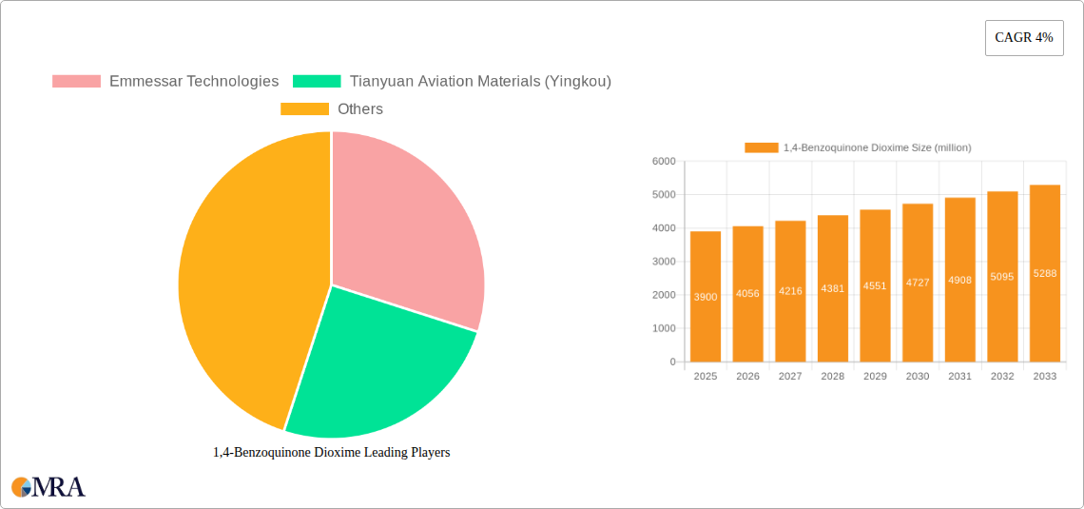1084x509 pixels.
Task: Click the 2032 x-axis label
Action: (1002, 376)
